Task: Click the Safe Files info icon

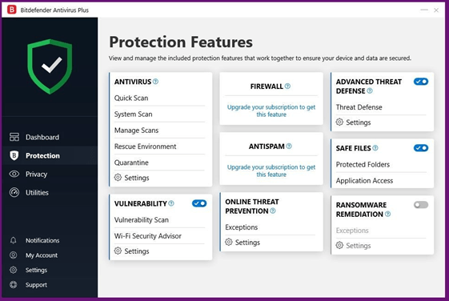Action: pyautogui.click(x=375, y=148)
